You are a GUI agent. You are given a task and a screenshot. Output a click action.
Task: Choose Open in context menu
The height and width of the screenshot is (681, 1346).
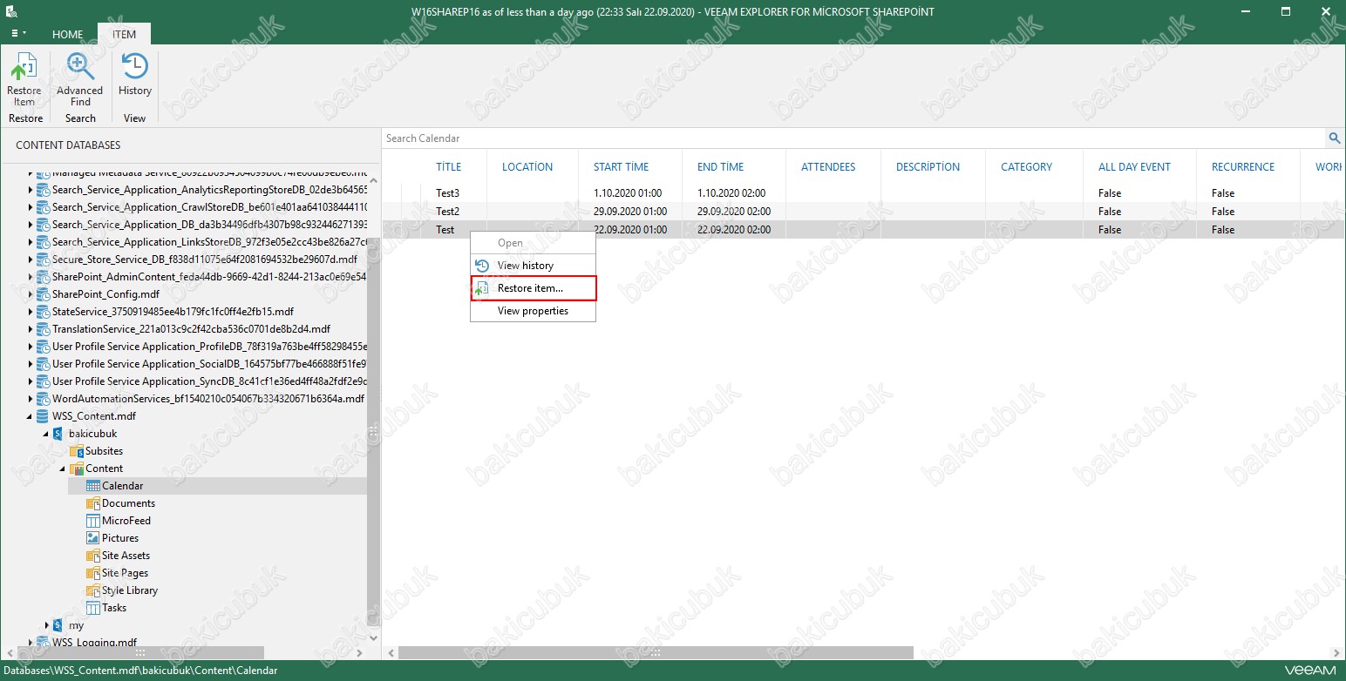click(x=533, y=243)
